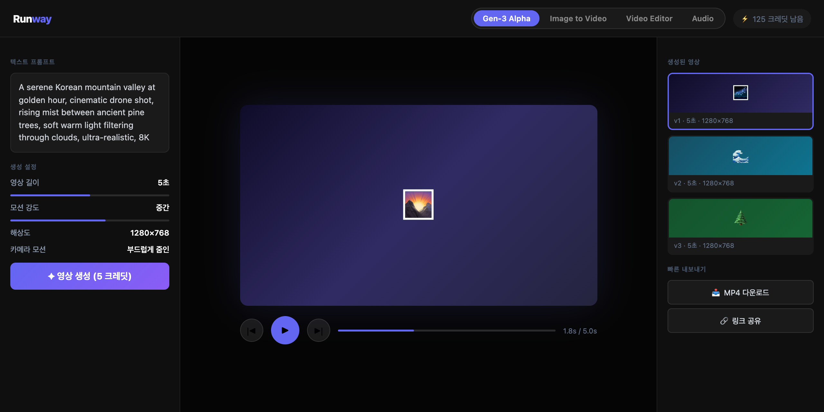
Task: Click the inbox tray download icon
Action: pos(716,293)
